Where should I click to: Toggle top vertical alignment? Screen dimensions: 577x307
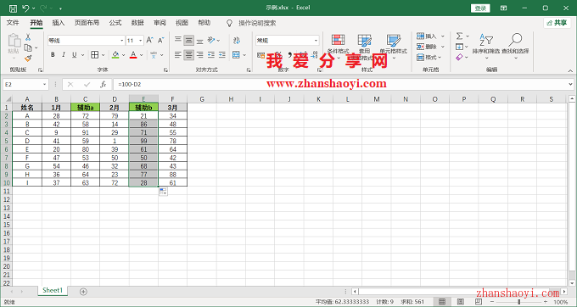177,40
